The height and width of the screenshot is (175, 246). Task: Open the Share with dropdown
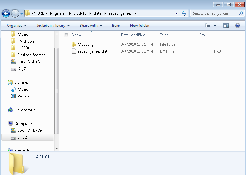point(91,26)
